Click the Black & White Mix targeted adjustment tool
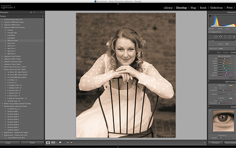Screen dimensions: 236x148 coord(210,57)
